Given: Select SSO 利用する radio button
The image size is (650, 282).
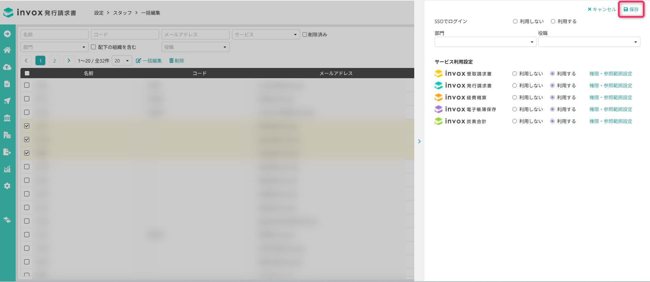Looking at the screenshot, I should tap(553, 21).
